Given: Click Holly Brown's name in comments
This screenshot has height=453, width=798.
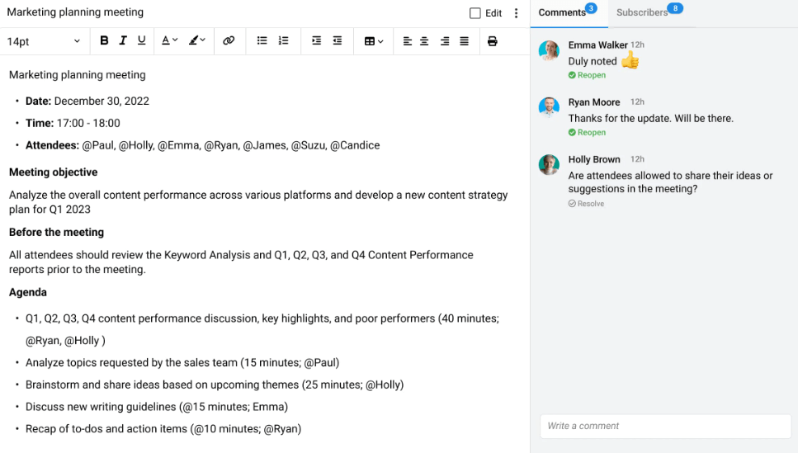Looking at the screenshot, I should 594,159.
